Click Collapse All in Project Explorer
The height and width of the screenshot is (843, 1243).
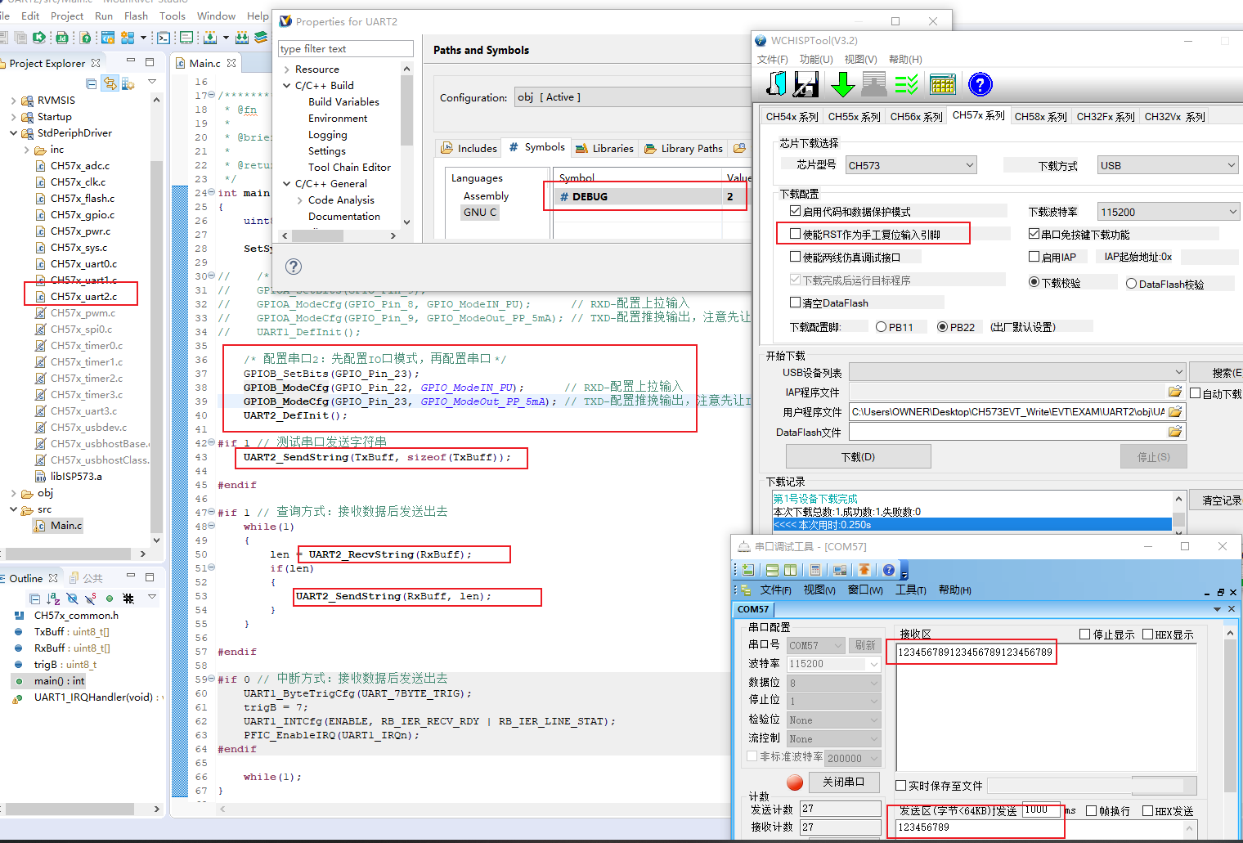point(91,83)
